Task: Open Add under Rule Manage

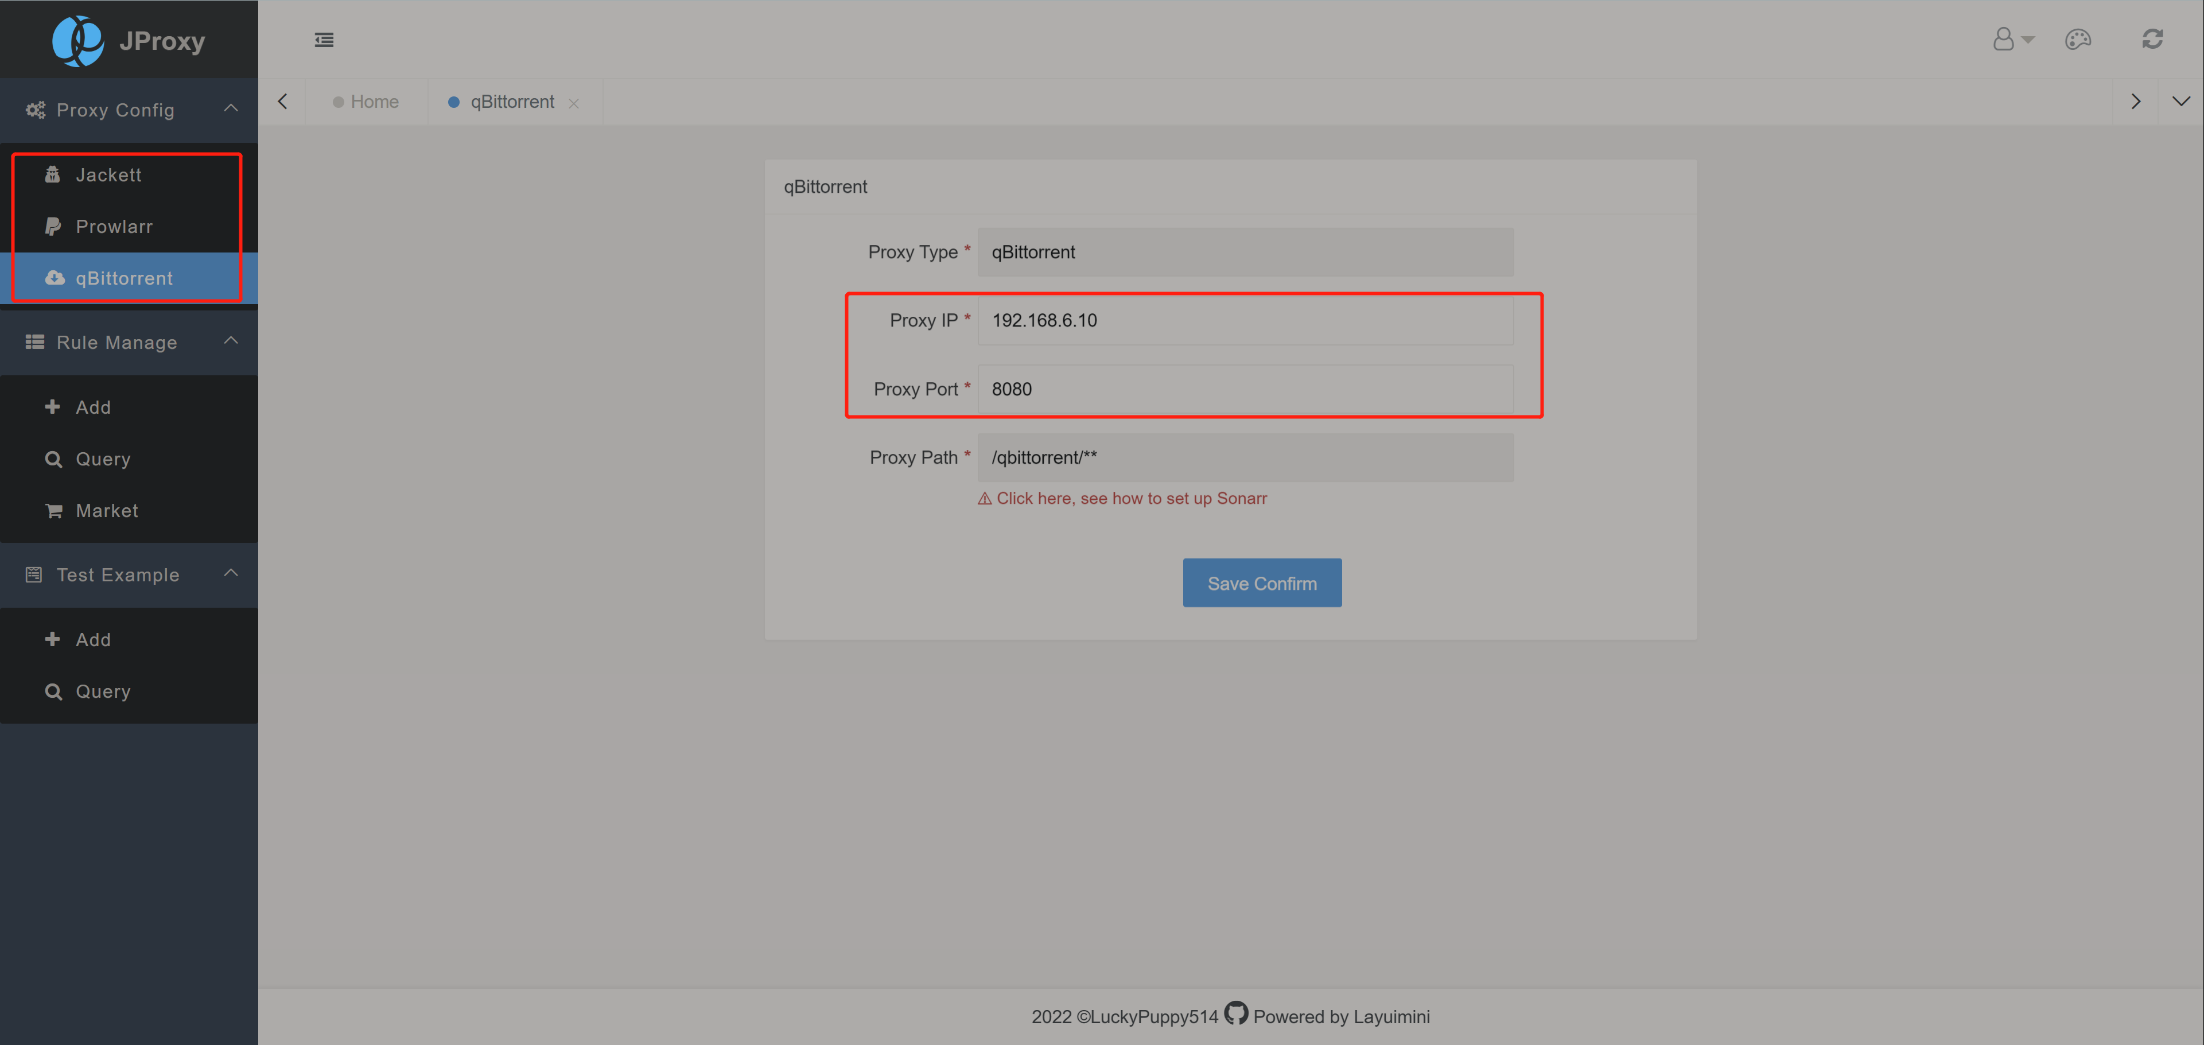Action: (92, 407)
